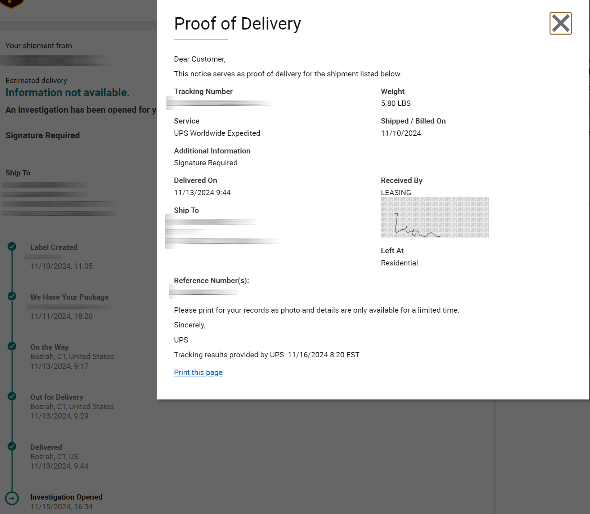Screen dimensions: 590x514
Task: Click the Delivered checkmark icon
Action: pyautogui.click(x=12, y=446)
